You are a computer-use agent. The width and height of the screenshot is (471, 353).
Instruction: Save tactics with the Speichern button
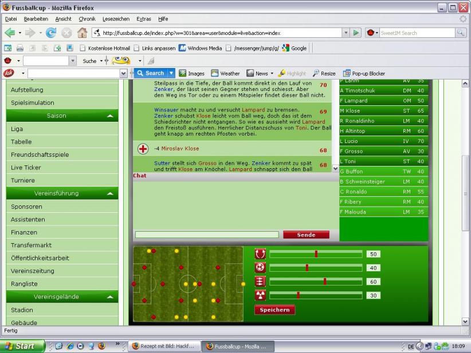[x=275, y=310]
